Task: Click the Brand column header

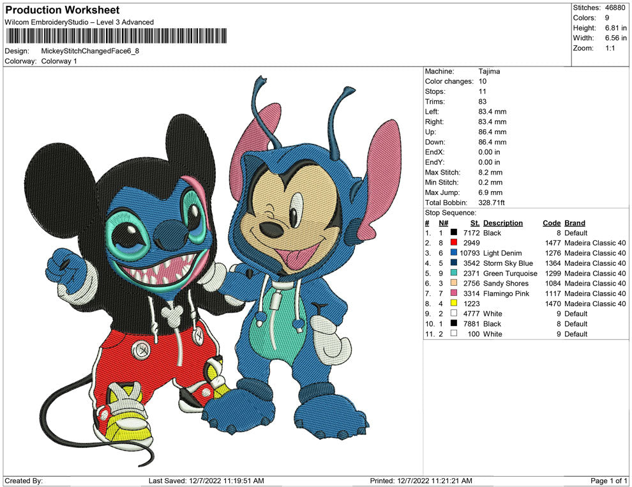Action: pos(575,223)
